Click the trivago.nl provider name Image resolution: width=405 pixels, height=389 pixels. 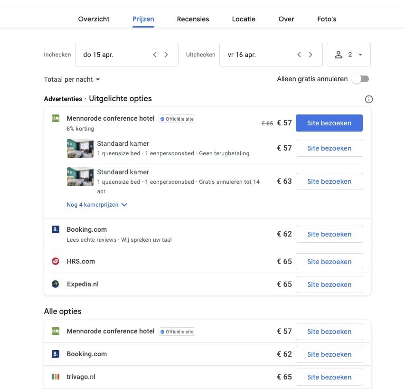(81, 377)
